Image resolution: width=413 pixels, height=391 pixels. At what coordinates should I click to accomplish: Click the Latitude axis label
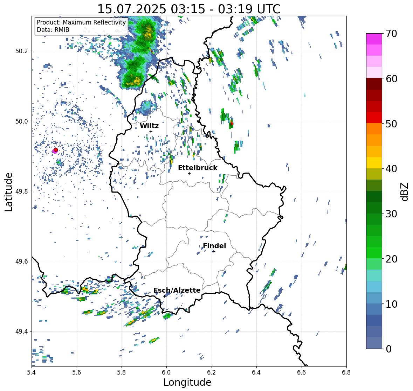(x=9, y=192)
